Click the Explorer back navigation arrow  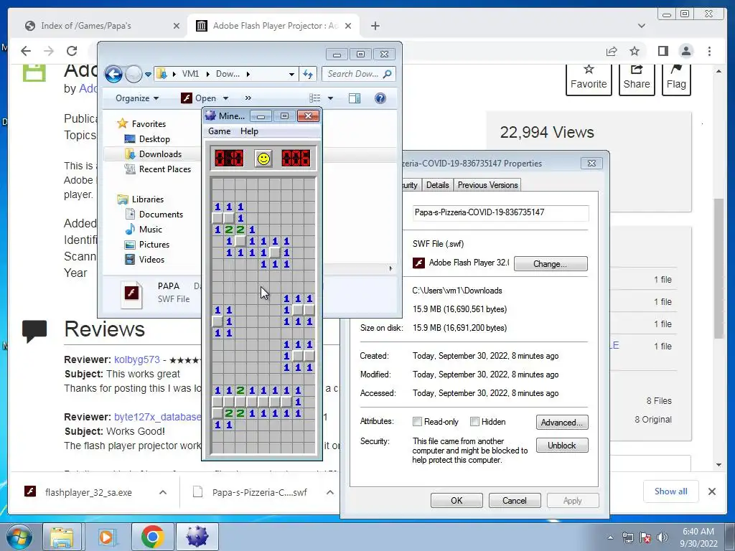(113, 74)
